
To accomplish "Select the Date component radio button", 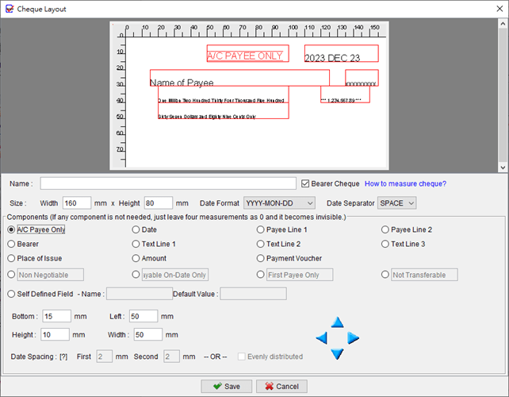I will pos(136,229).
